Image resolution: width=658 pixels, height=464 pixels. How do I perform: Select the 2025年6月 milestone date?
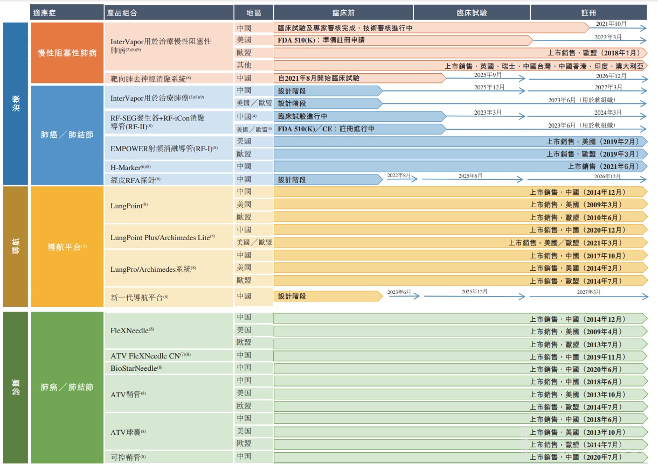coord(470,176)
